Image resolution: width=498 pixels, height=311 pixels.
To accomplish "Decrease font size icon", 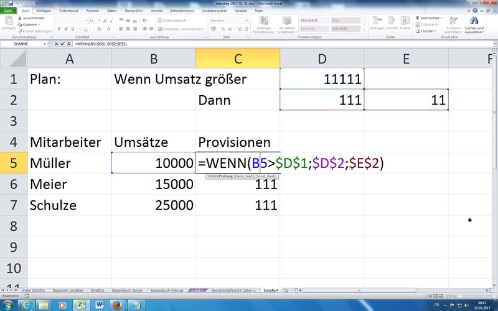I will click(x=111, y=21).
